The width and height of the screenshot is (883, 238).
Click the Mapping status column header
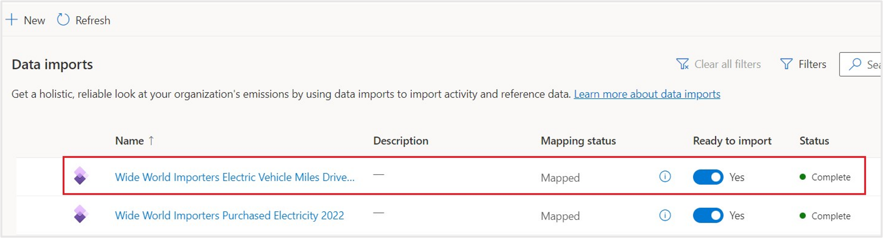coord(578,141)
